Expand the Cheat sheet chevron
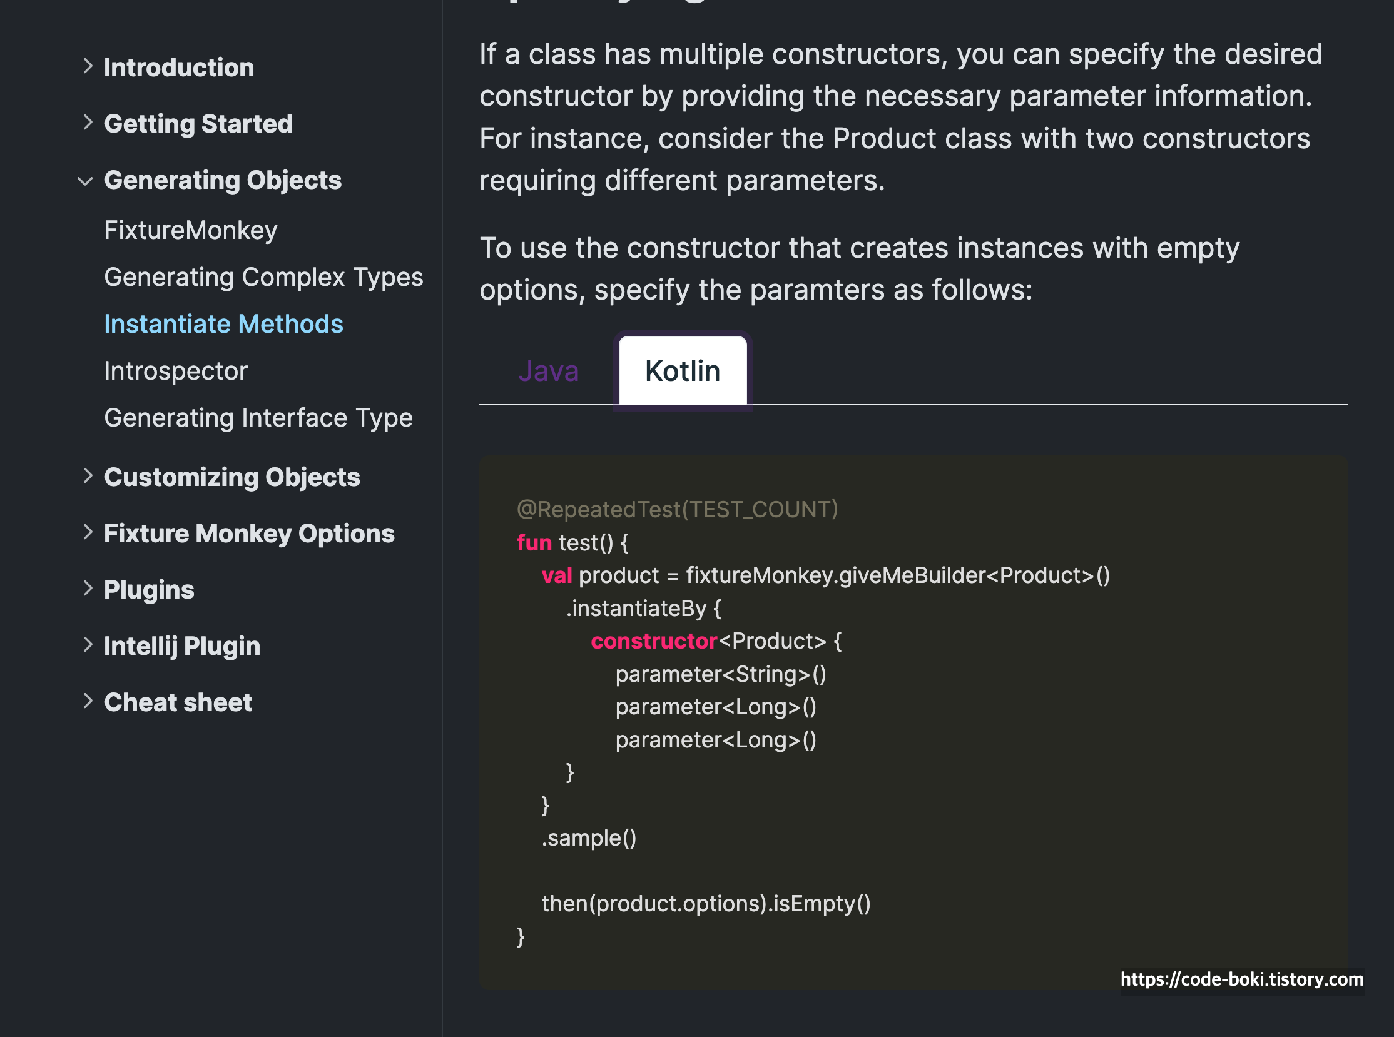Image resolution: width=1394 pixels, height=1037 pixels. point(88,701)
